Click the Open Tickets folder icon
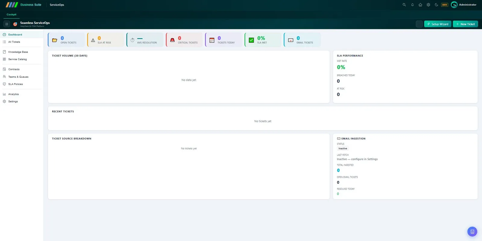This screenshot has width=482, height=241. [55, 40]
